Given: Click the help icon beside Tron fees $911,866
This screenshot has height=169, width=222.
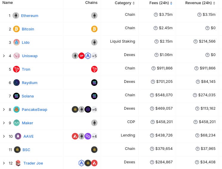Looking at the screenshot, I should coord(153,68).
